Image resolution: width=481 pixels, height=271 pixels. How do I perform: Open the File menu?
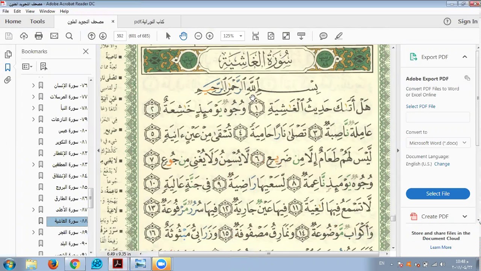pos(6,11)
